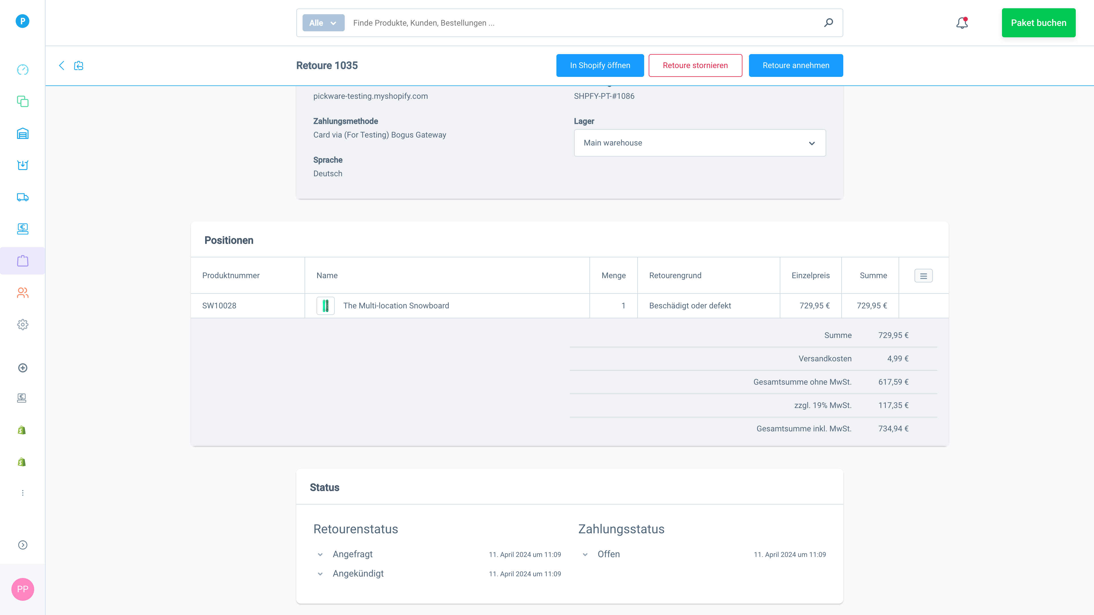Click the Retoure stornieren button

coord(695,65)
